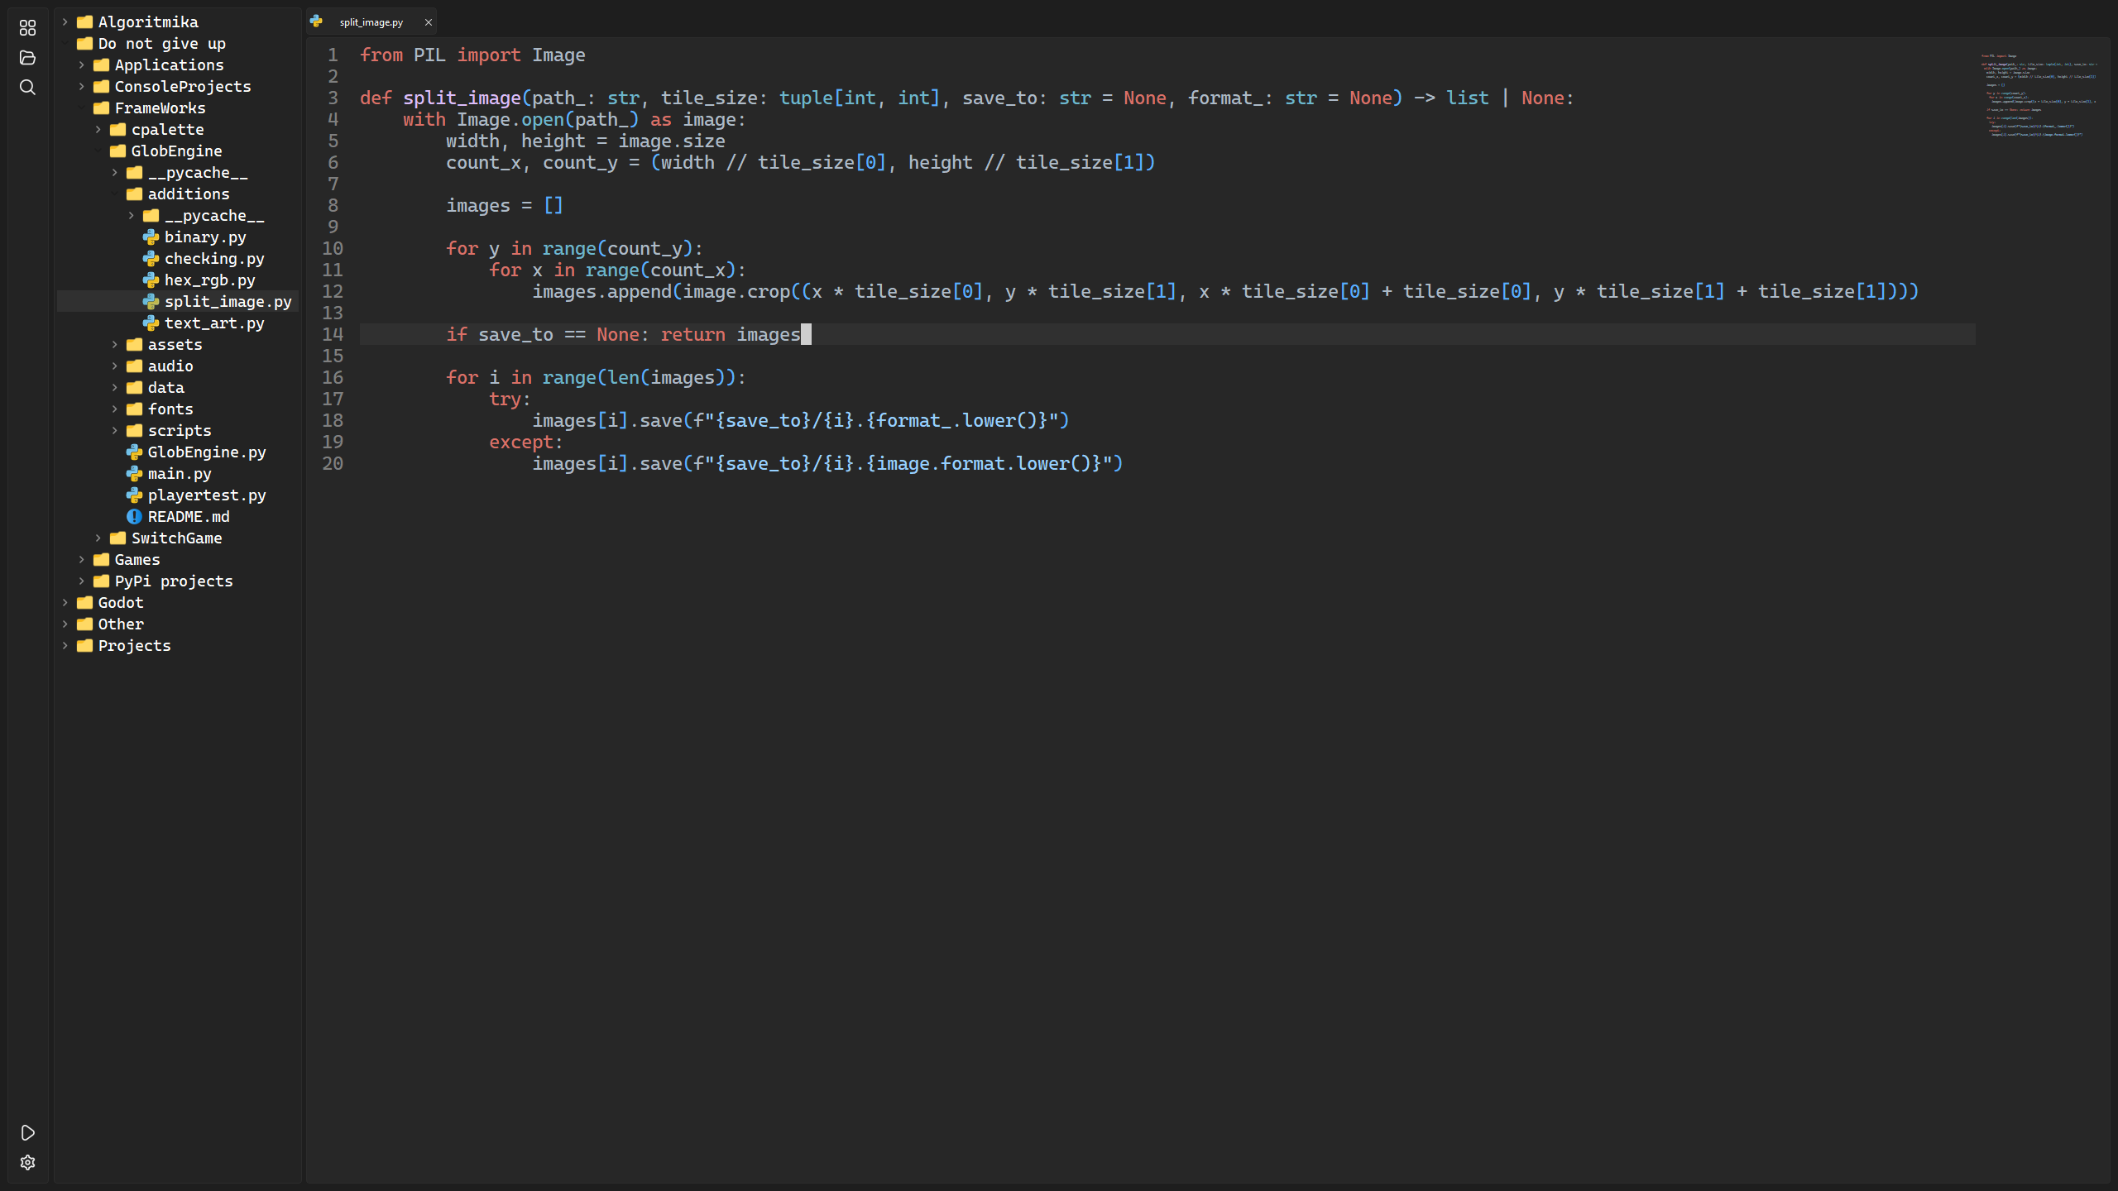Expand the Algoritmika folder

65,22
